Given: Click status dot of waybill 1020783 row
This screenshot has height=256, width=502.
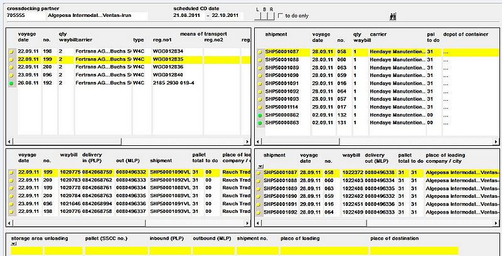Looking at the screenshot, I should point(11,180).
